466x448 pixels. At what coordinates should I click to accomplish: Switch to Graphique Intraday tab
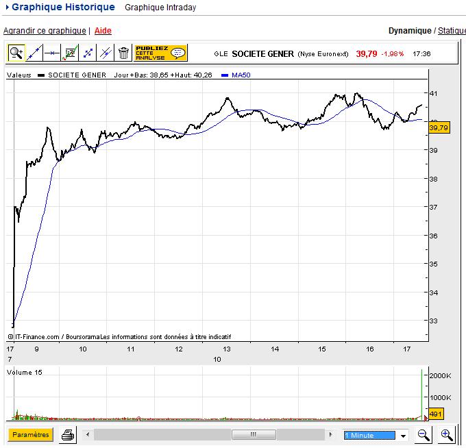(x=160, y=8)
